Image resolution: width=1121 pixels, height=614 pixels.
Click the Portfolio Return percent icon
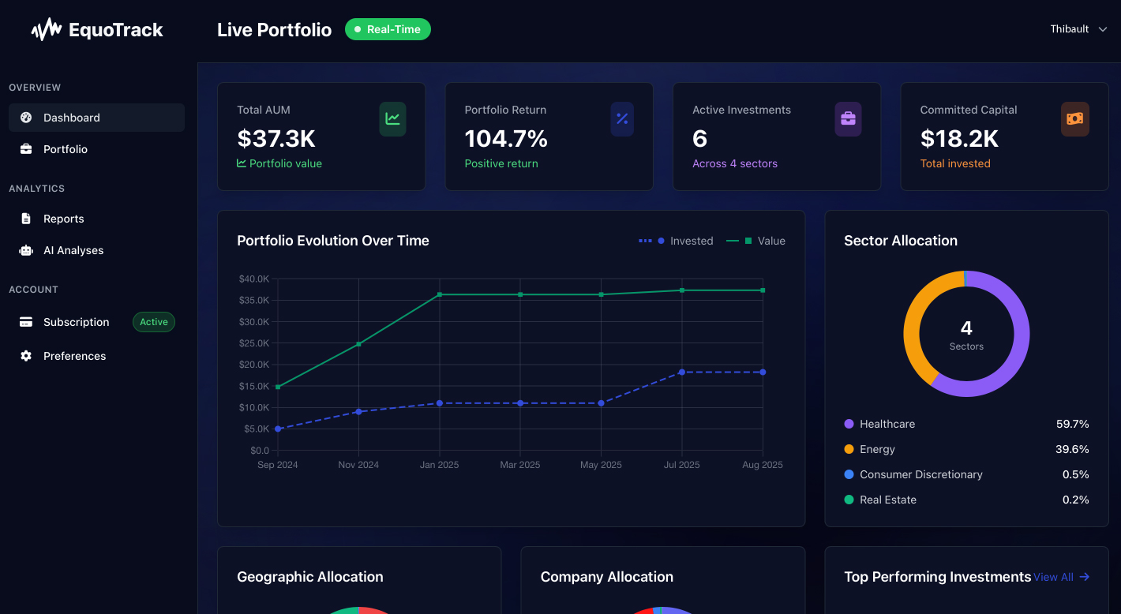tap(622, 119)
